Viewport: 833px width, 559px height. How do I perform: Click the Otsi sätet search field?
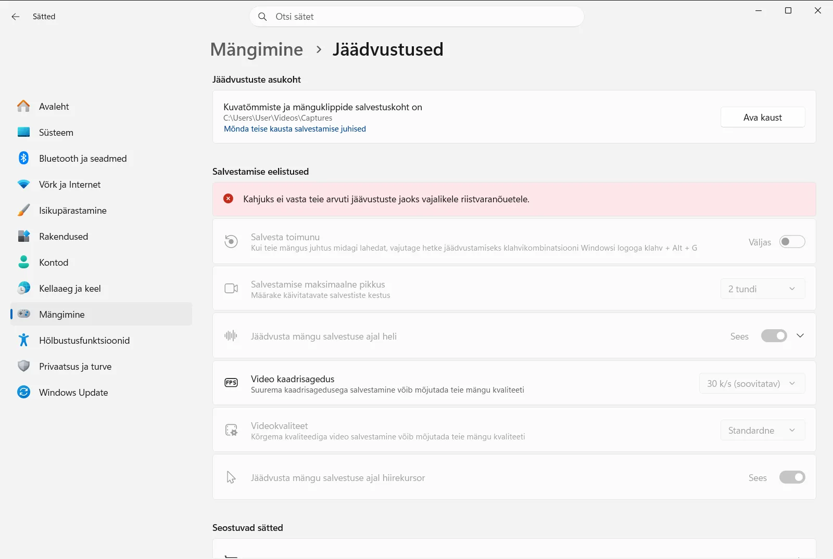tap(416, 17)
